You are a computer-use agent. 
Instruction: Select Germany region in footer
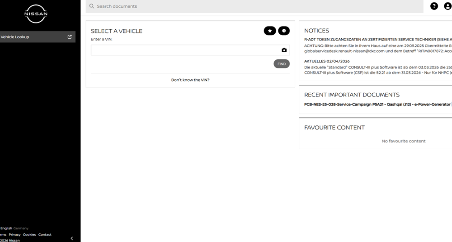[x=21, y=228]
